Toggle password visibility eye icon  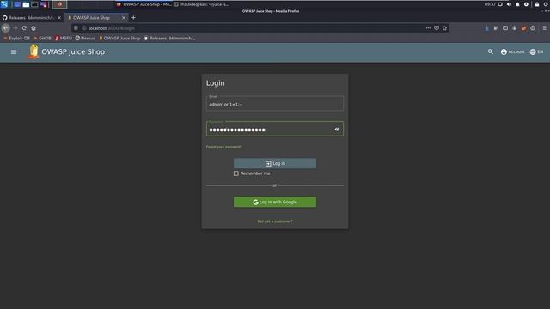[x=337, y=130]
